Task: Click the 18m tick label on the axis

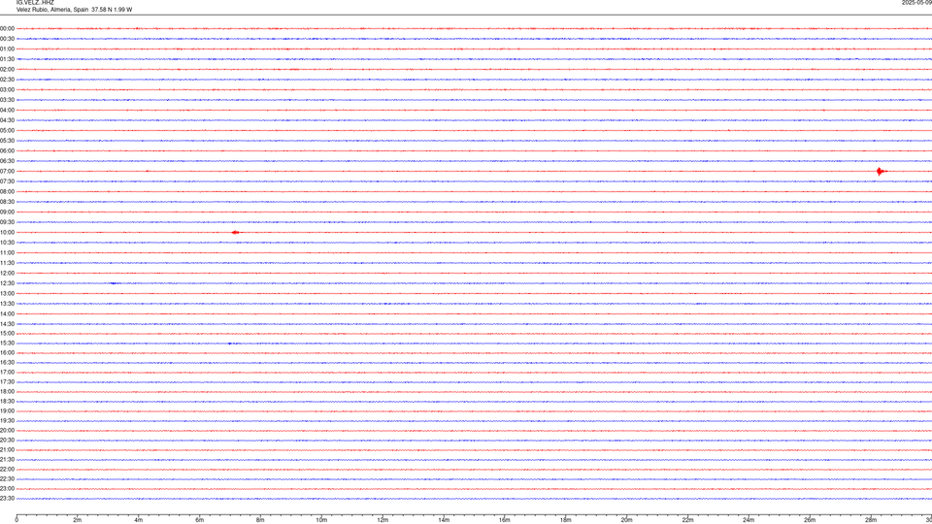Action: coord(566,520)
